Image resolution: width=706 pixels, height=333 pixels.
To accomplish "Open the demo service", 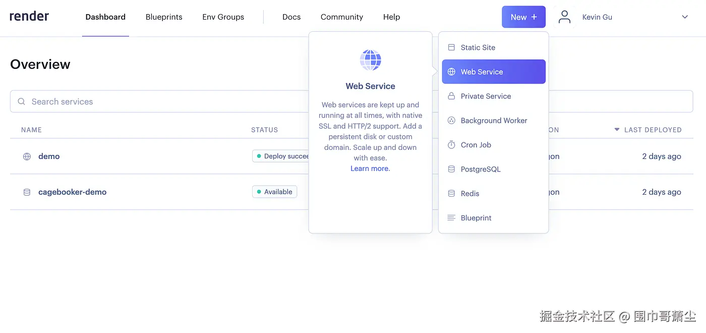I will pyautogui.click(x=49, y=156).
